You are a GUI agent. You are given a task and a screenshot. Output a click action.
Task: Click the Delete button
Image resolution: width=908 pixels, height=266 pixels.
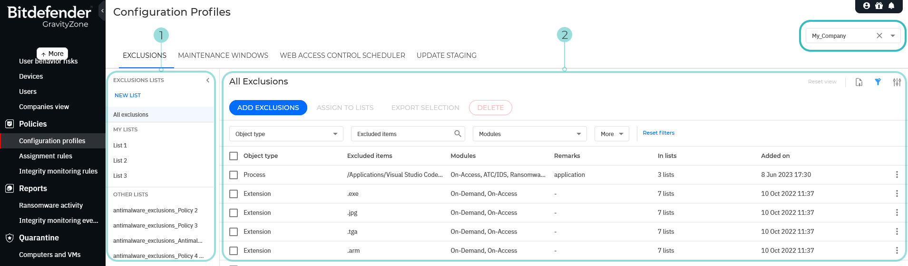coord(490,108)
